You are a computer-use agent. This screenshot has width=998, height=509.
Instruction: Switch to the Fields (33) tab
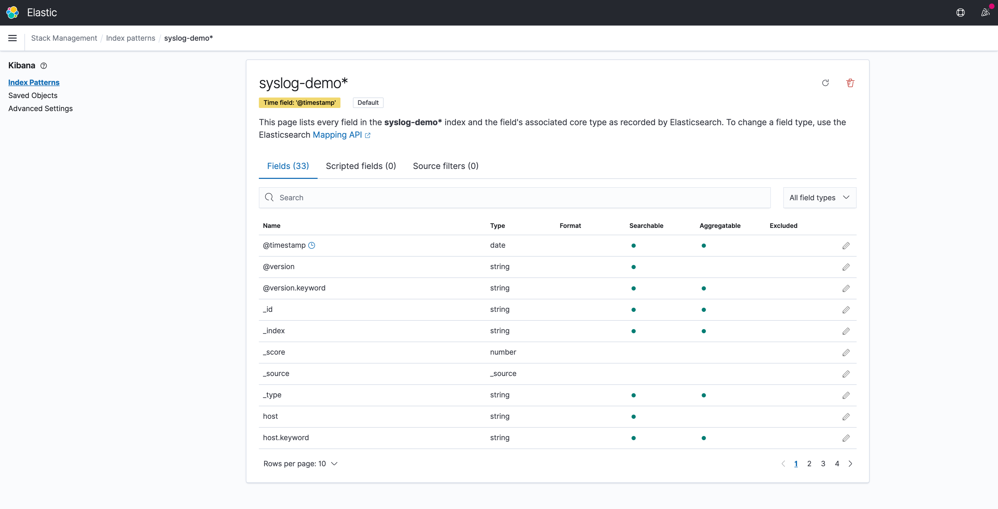288,166
